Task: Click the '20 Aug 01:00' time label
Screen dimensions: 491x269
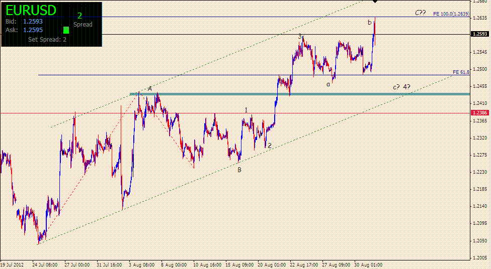Action: tap(272, 265)
